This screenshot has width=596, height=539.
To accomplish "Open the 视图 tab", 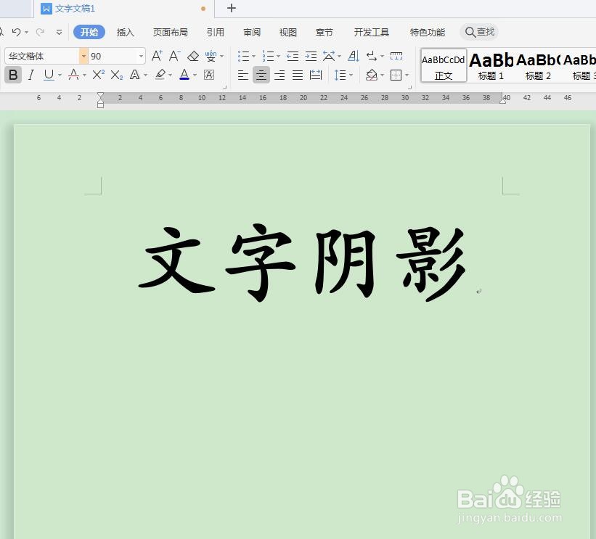I will tap(287, 33).
